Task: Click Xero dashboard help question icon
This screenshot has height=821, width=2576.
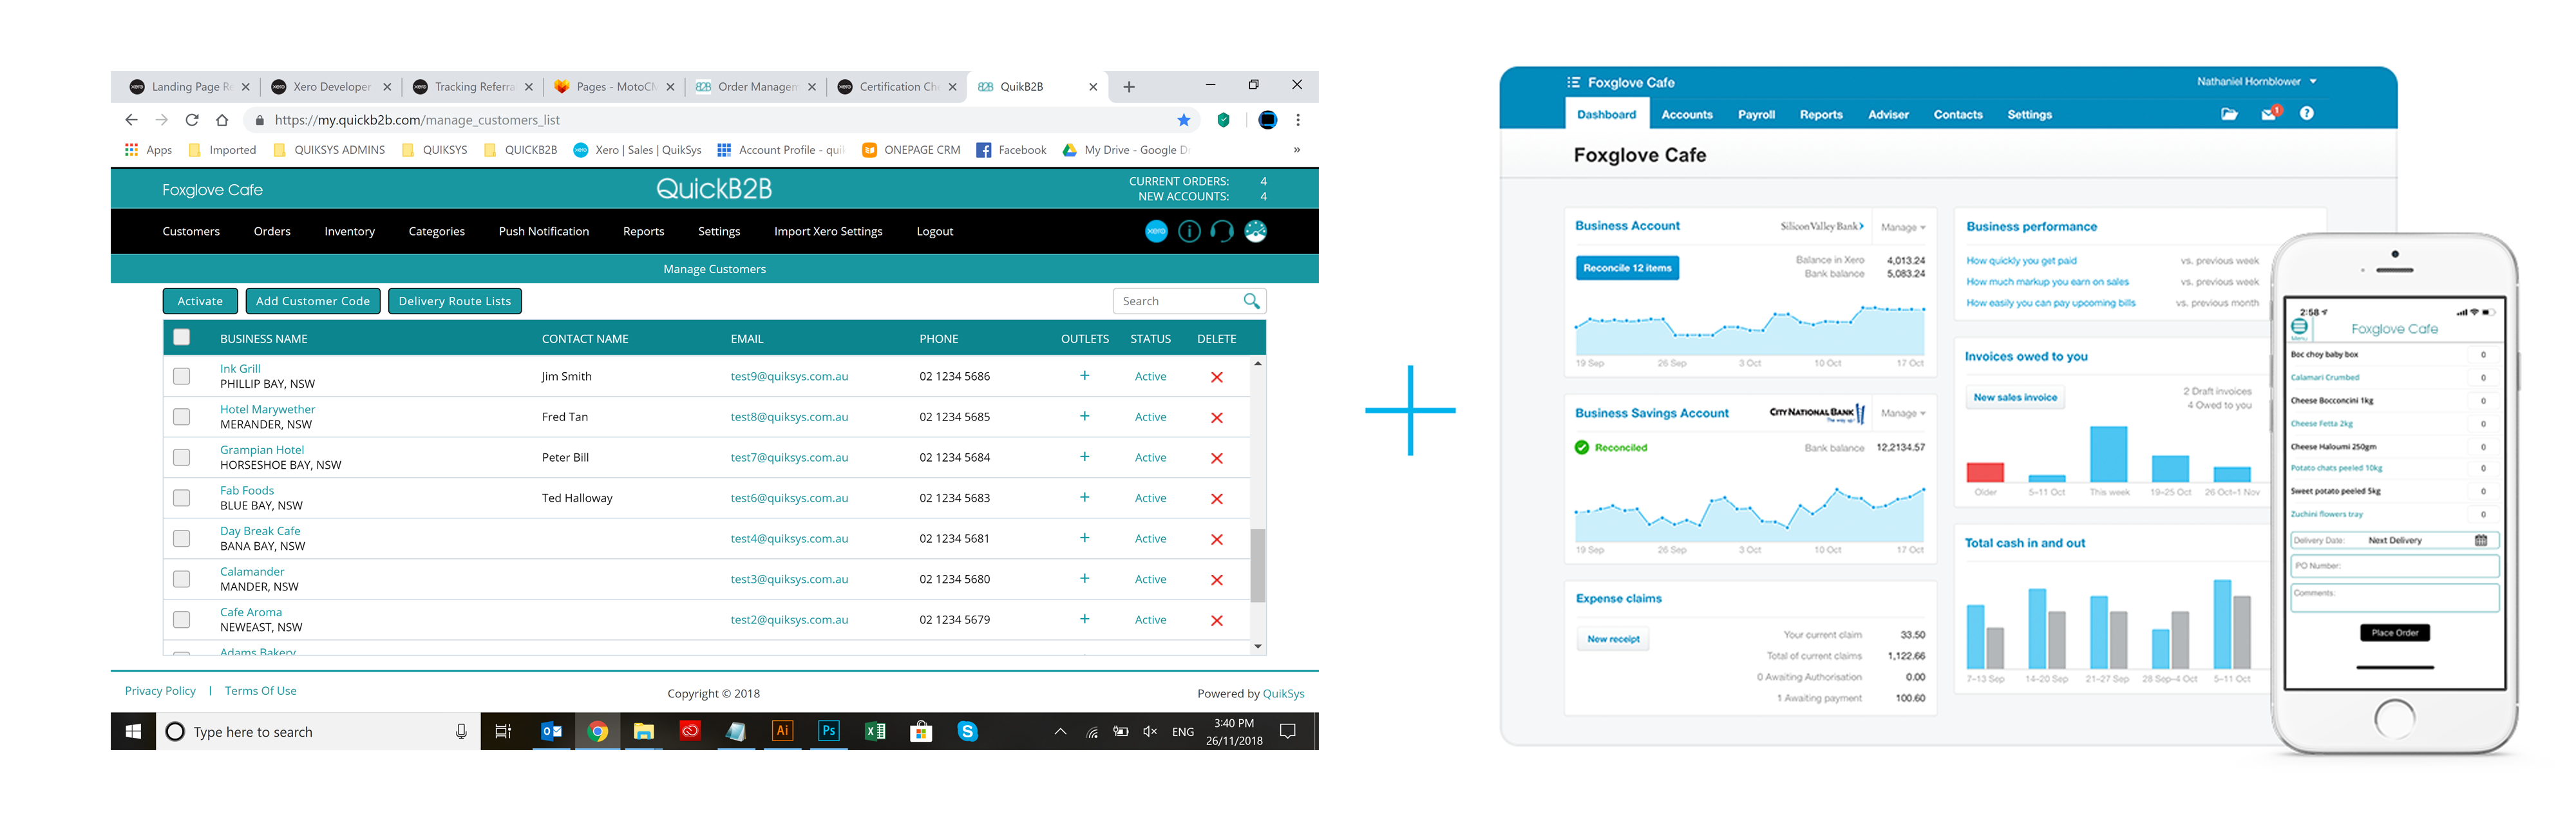Action: [2306, 114]
